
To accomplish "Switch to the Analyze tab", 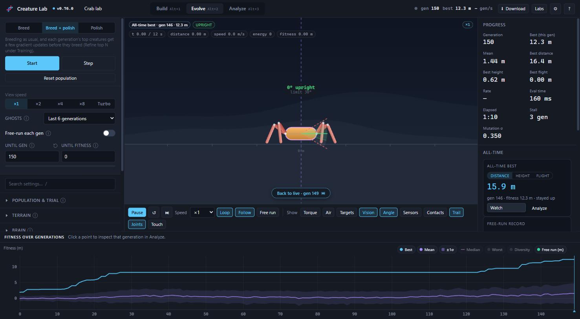I will coord(244,9).
